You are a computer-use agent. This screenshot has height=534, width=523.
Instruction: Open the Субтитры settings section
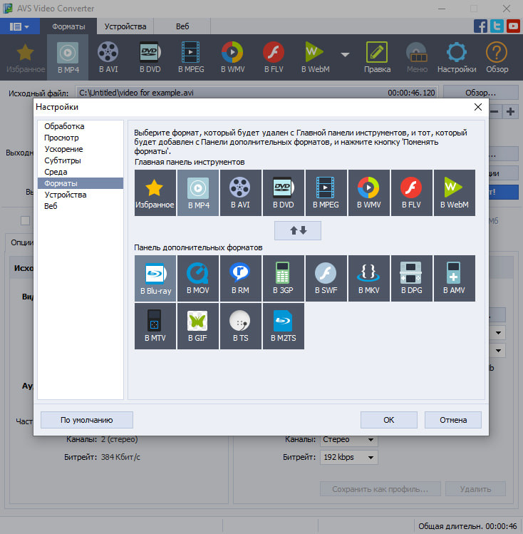point(81,160)
